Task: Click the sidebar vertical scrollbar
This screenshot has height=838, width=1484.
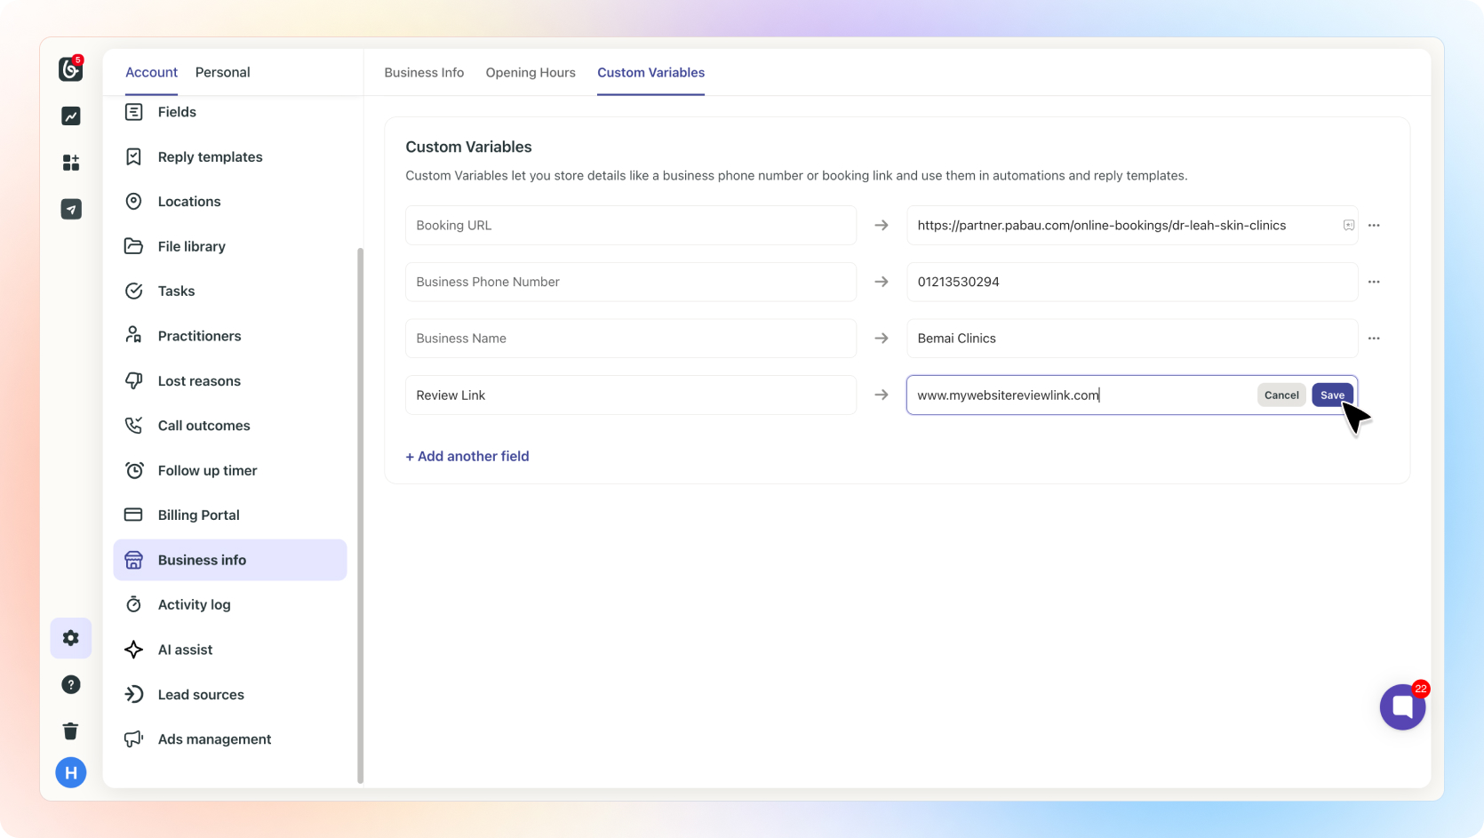Action: pos(360,515)
